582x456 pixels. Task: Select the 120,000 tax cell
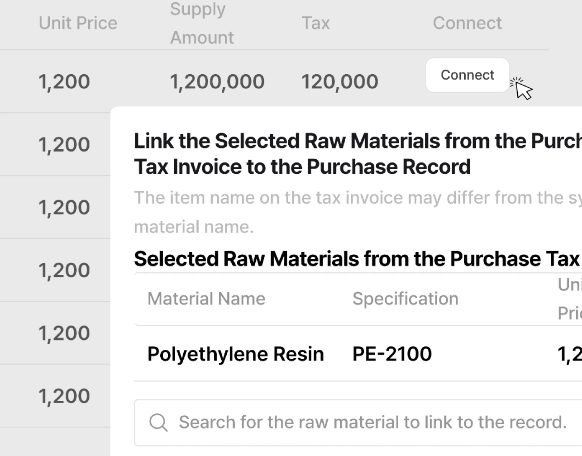point(339,82)
